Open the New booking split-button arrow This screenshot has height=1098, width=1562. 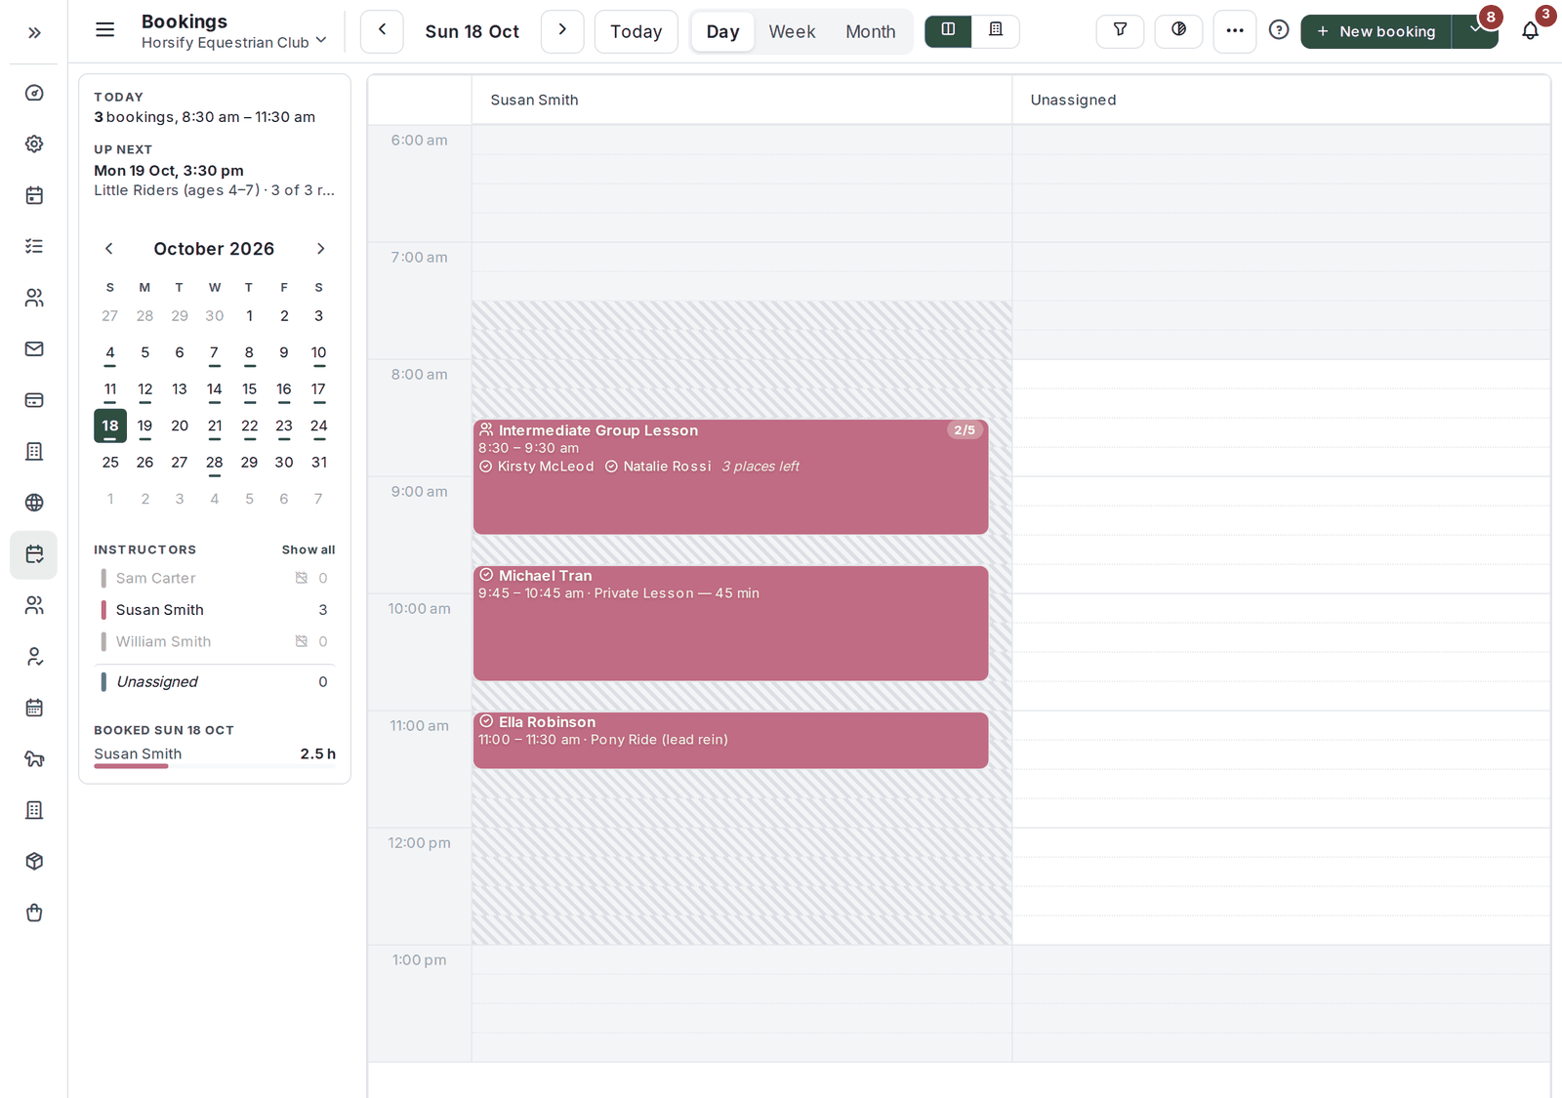(x=1475, y=30)
